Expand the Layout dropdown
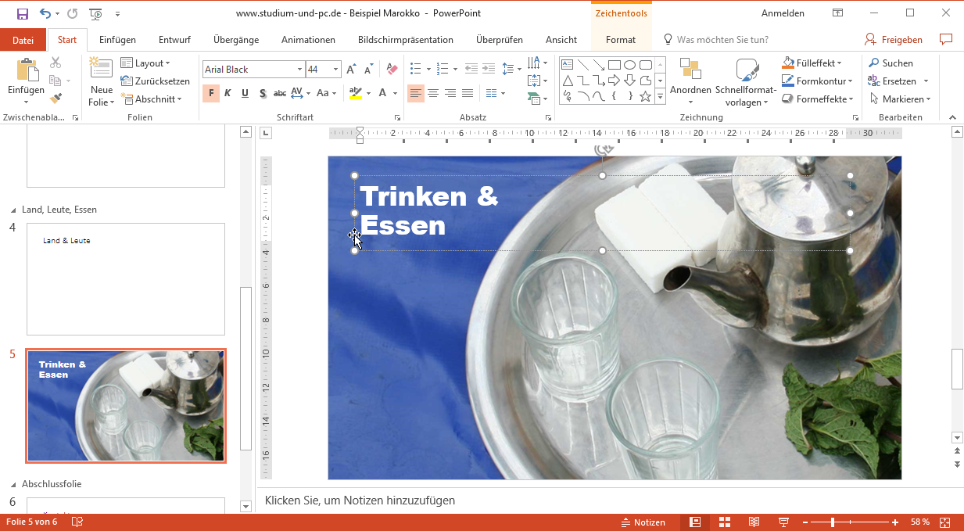964x531 pixels. pos(145,63)
